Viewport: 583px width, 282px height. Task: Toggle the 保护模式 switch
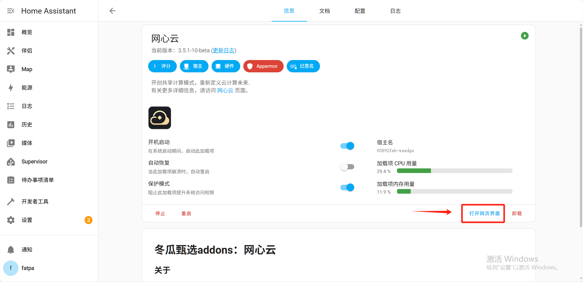pos(347,187)
